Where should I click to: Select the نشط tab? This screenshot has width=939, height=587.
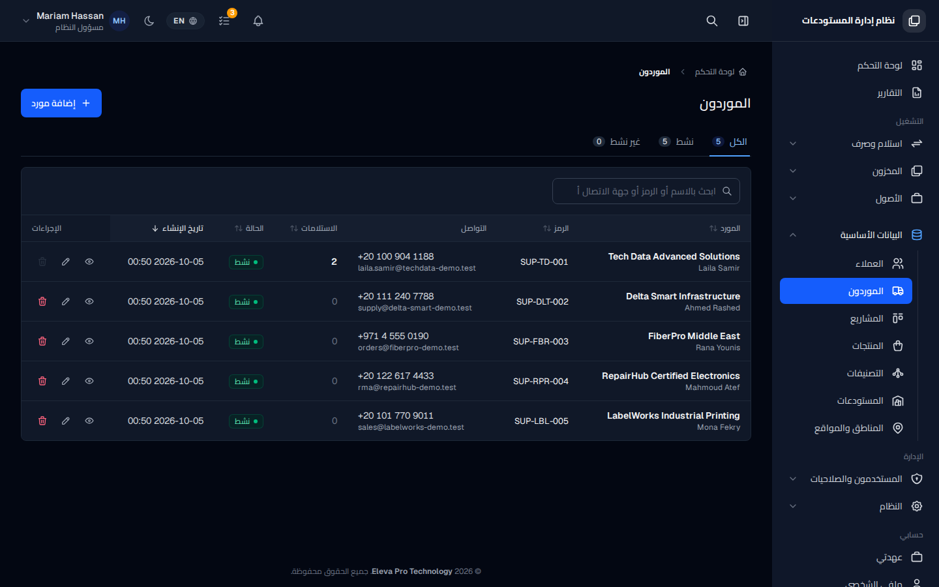click(x=676, y=142)
